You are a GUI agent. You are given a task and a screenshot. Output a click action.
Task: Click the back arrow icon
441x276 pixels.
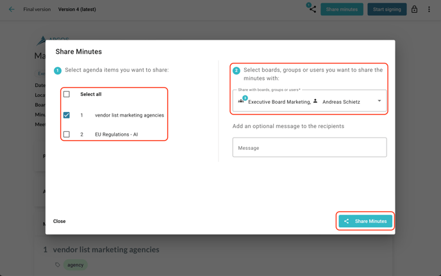point(12,10)
